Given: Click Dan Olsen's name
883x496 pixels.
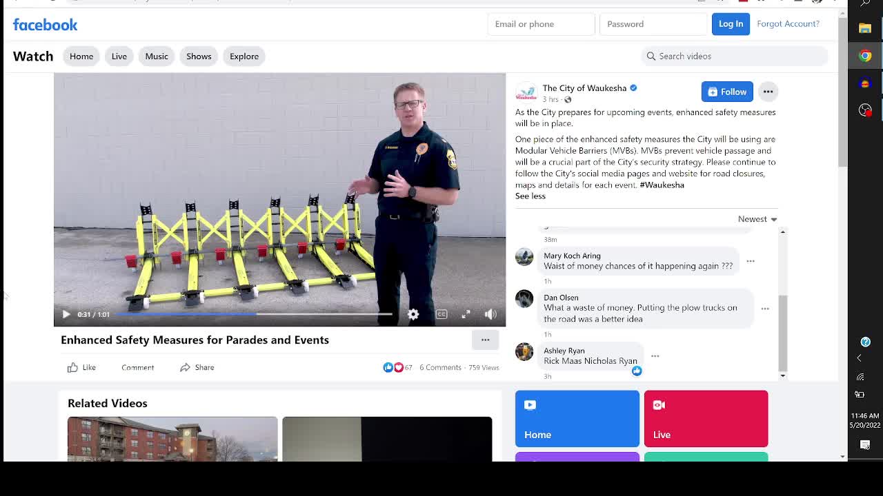Looking at the screenshot, I should coord(561,298).
